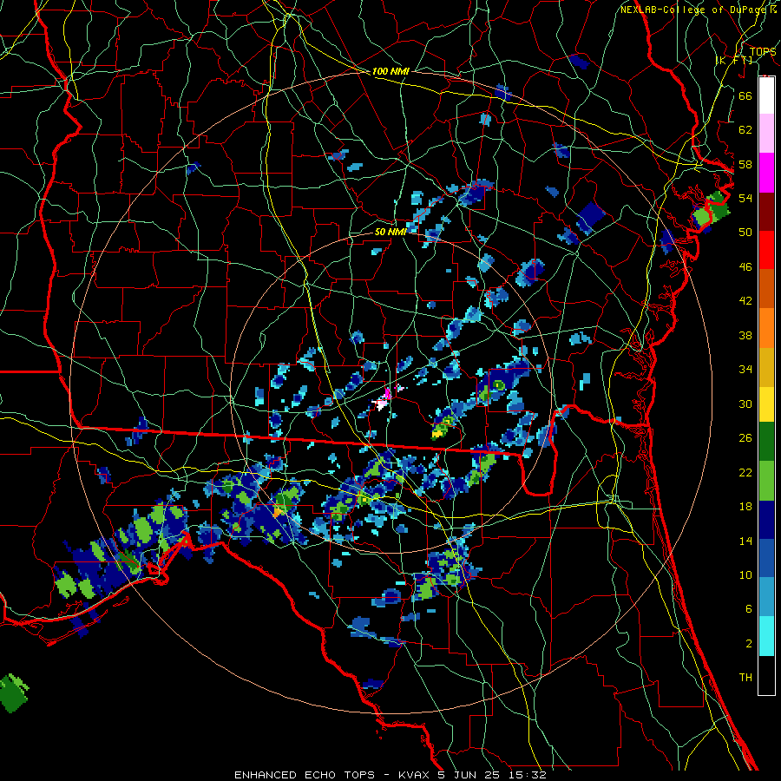Click the '18' legend value
The image size is (781, 781).
pos(745,507)
